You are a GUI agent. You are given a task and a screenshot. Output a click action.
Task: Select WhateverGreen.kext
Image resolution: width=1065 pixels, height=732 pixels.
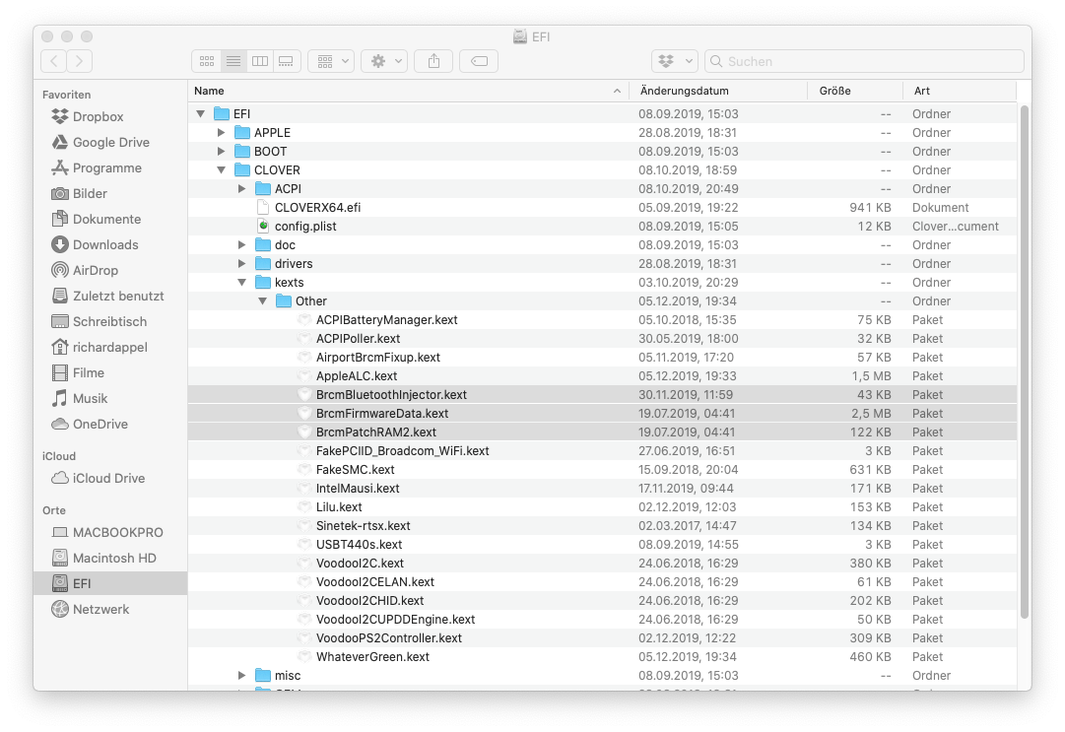(x=603, y=657)
